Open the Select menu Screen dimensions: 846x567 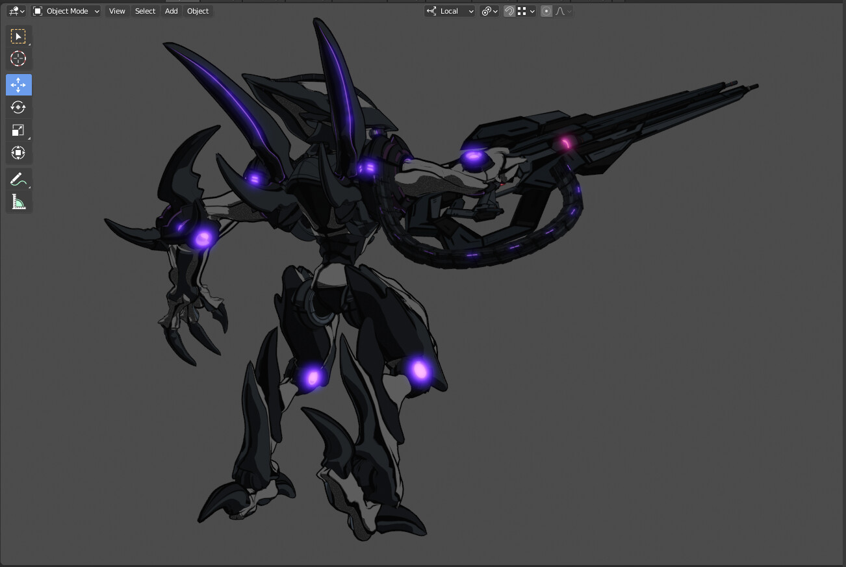(145, 11)
